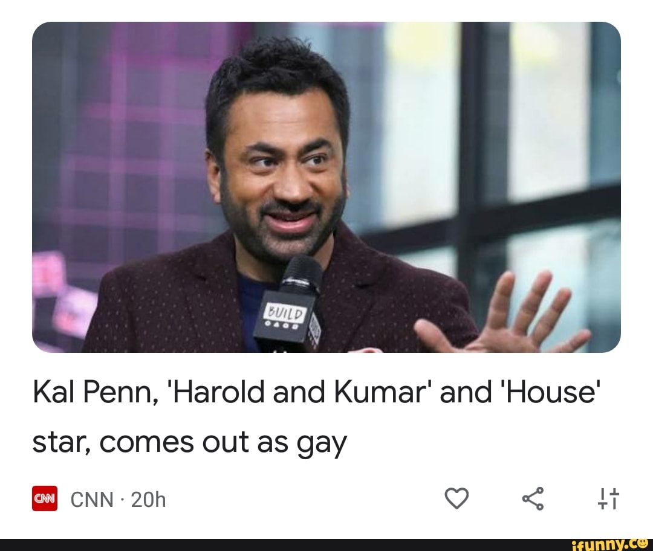The image size is (653, 551).
Task: Click the ifunny.co watermark
Action: tap(609, 544)
